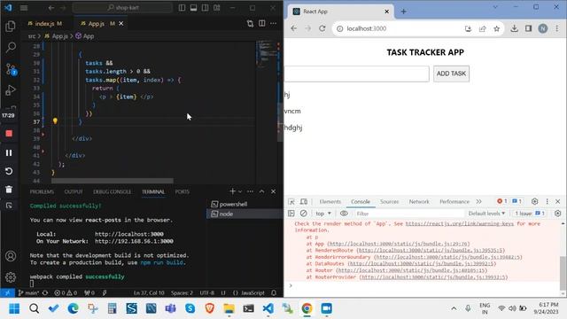
Task: Open changes compare icon in editor
Action: [250, 24]
